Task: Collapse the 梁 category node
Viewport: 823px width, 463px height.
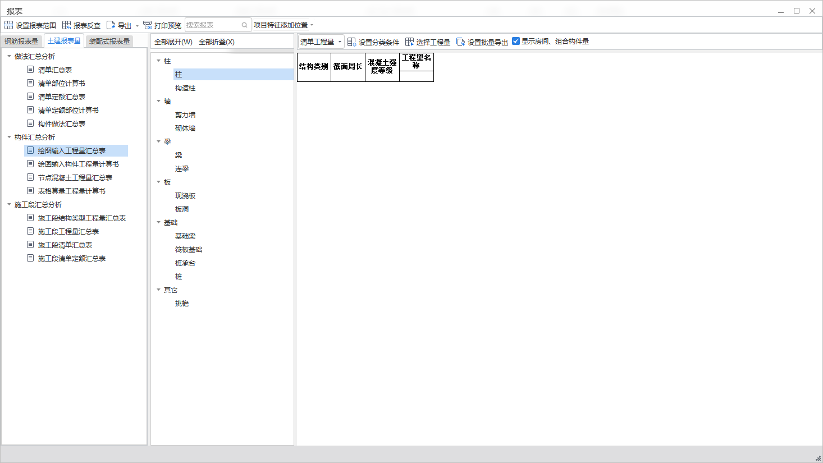Action: click(x=158, y=141)
